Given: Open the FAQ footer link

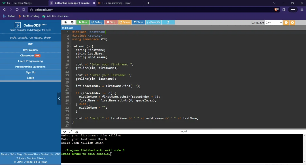Looking at the screenshot, I should [12, 154].
